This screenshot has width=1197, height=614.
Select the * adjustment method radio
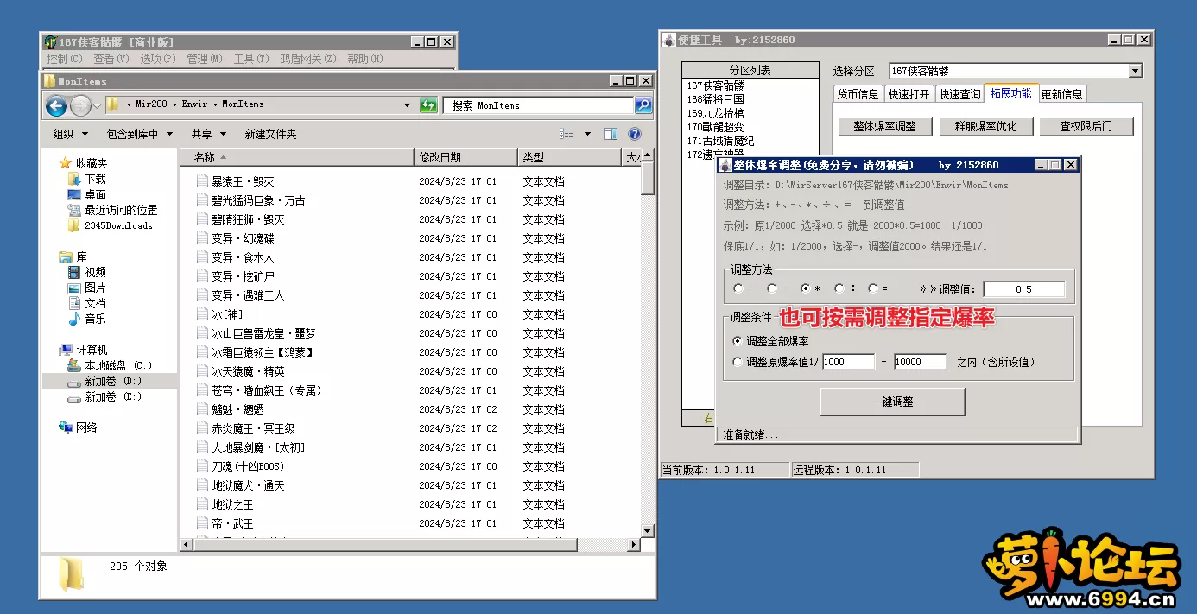[805, 288]
